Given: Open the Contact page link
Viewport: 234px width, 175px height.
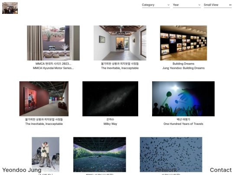Looking at the screenshot, I should 221,170.
